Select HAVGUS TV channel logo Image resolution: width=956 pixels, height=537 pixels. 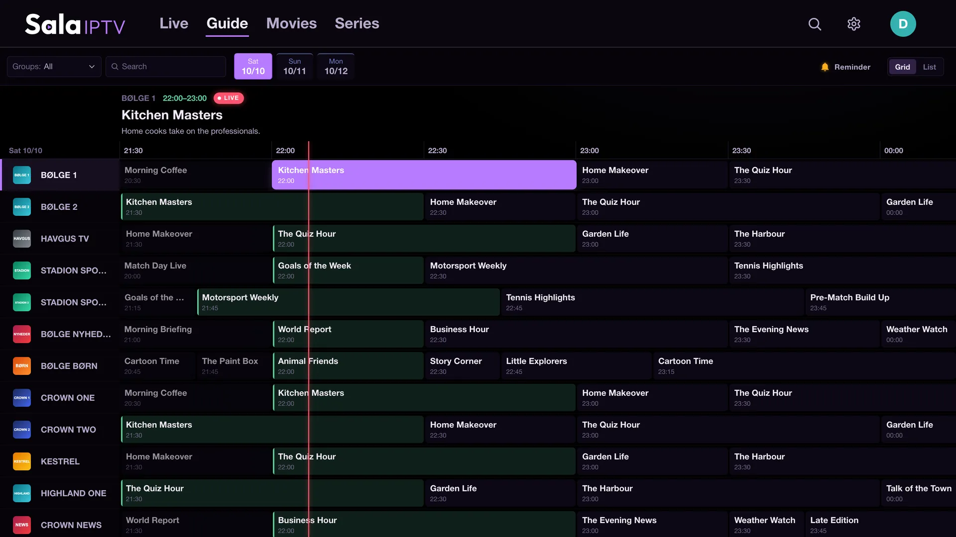(x=22, y=239)
